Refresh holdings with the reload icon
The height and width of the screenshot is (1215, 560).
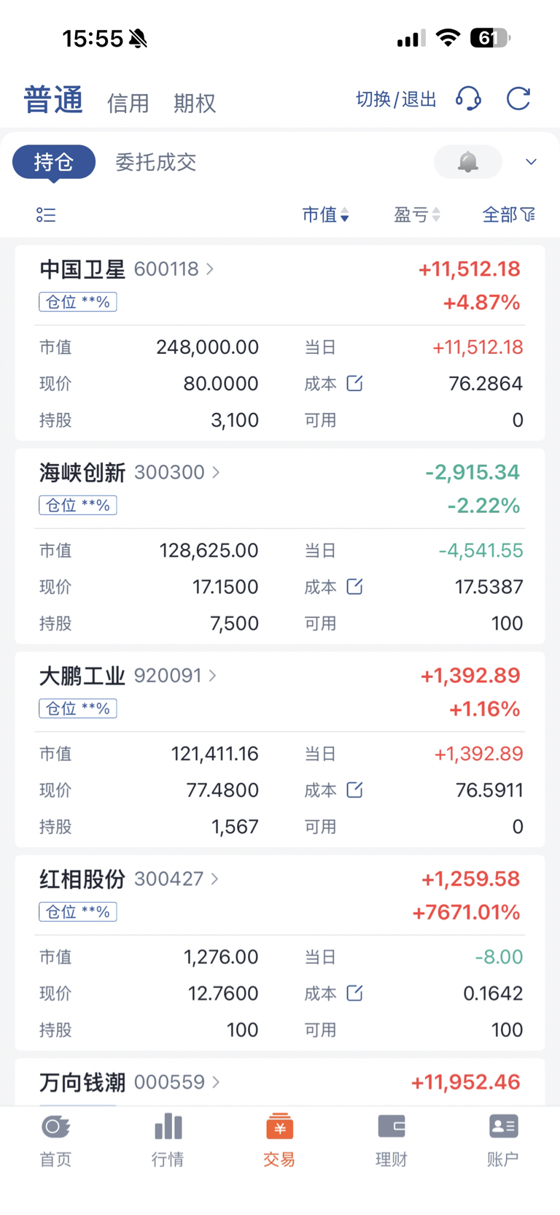point(518,99)
